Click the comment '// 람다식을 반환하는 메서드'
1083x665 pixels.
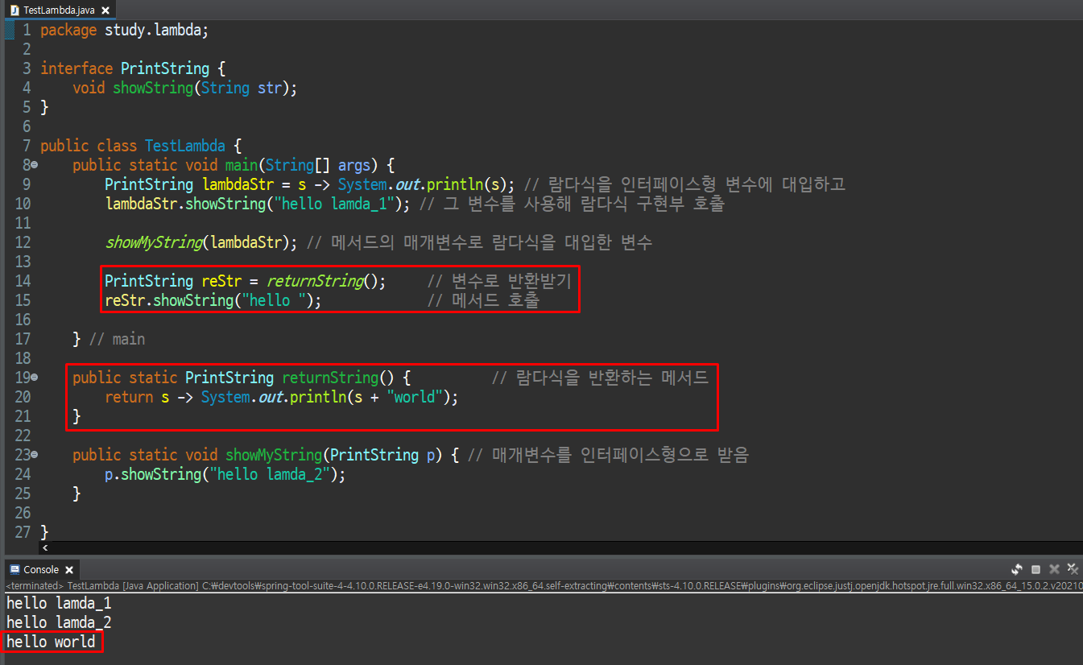coord(600,378)
